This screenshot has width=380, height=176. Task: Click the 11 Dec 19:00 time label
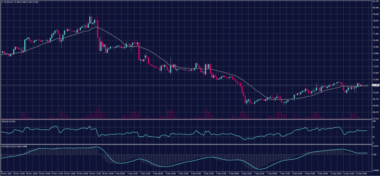click(361, 173)
